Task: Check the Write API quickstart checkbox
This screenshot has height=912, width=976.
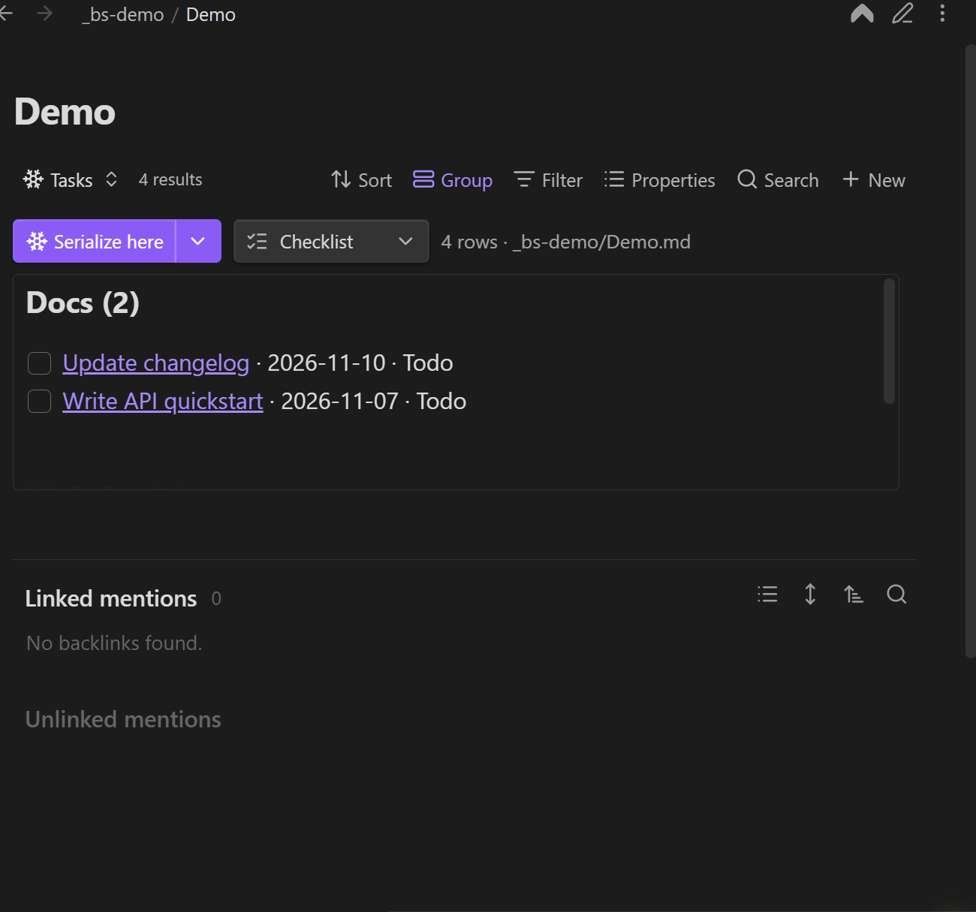Action: 39,402
